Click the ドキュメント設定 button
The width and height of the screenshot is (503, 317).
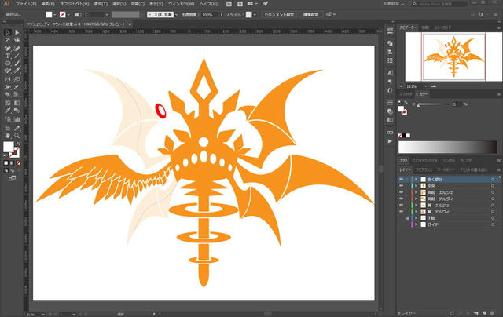(279, 15)
